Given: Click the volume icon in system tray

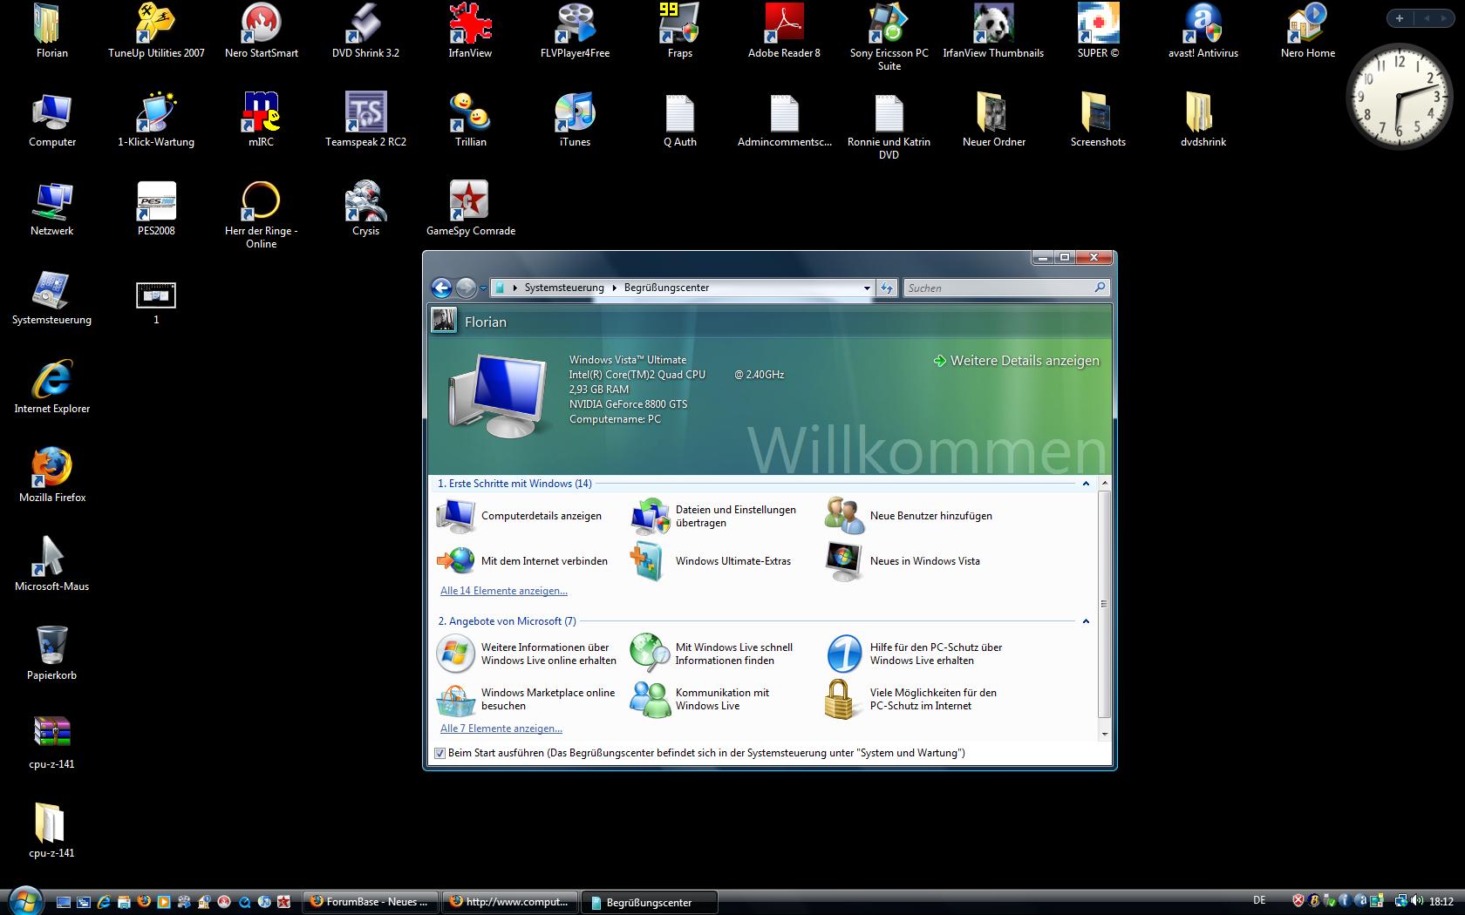Looking at the screenshot, I should click(1417, 901).
